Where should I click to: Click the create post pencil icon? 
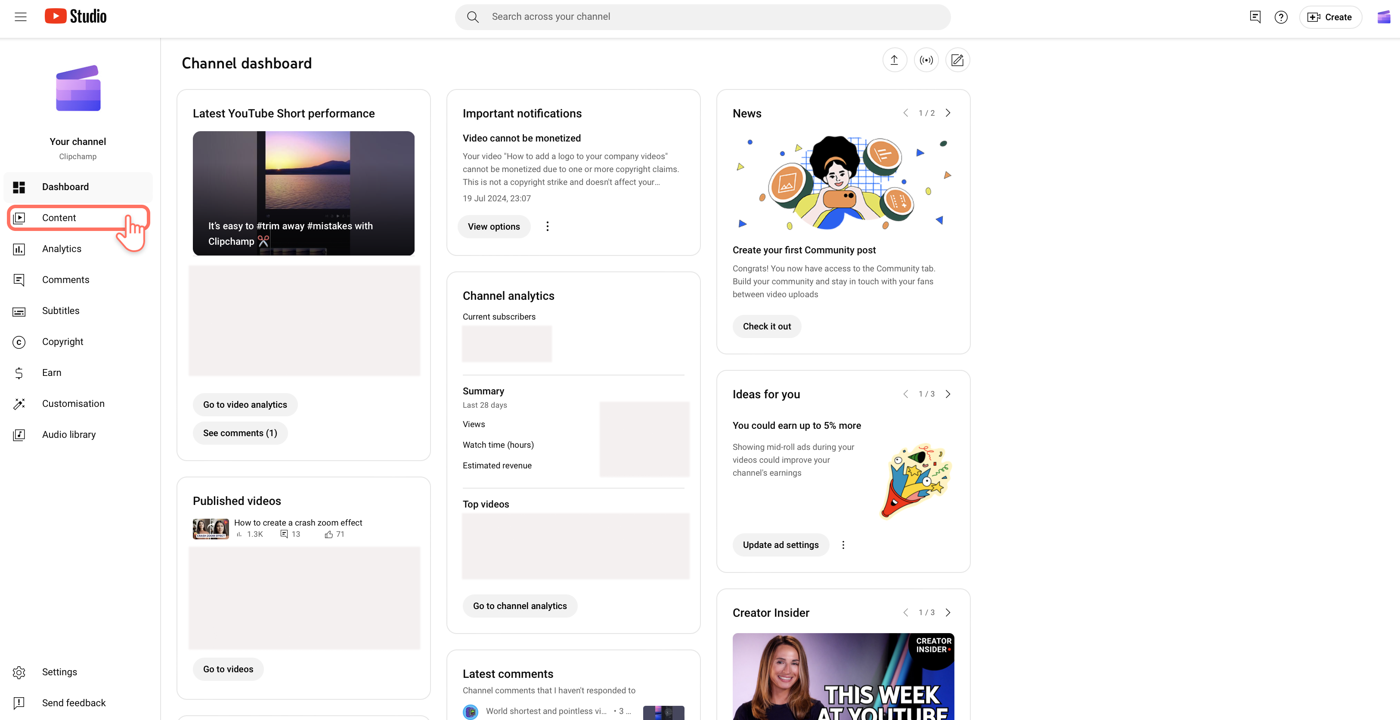point(957,60)
